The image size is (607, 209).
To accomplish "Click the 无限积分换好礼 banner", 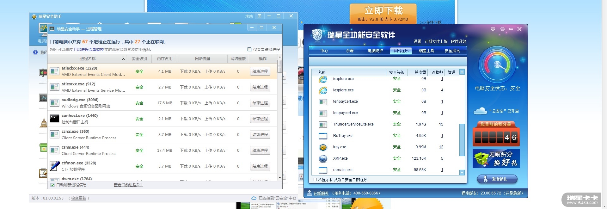I will (x=496, y=159).
